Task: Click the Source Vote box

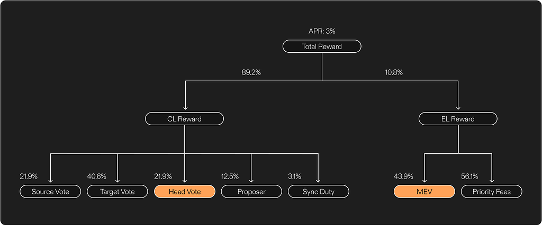Action: (50, 192)
